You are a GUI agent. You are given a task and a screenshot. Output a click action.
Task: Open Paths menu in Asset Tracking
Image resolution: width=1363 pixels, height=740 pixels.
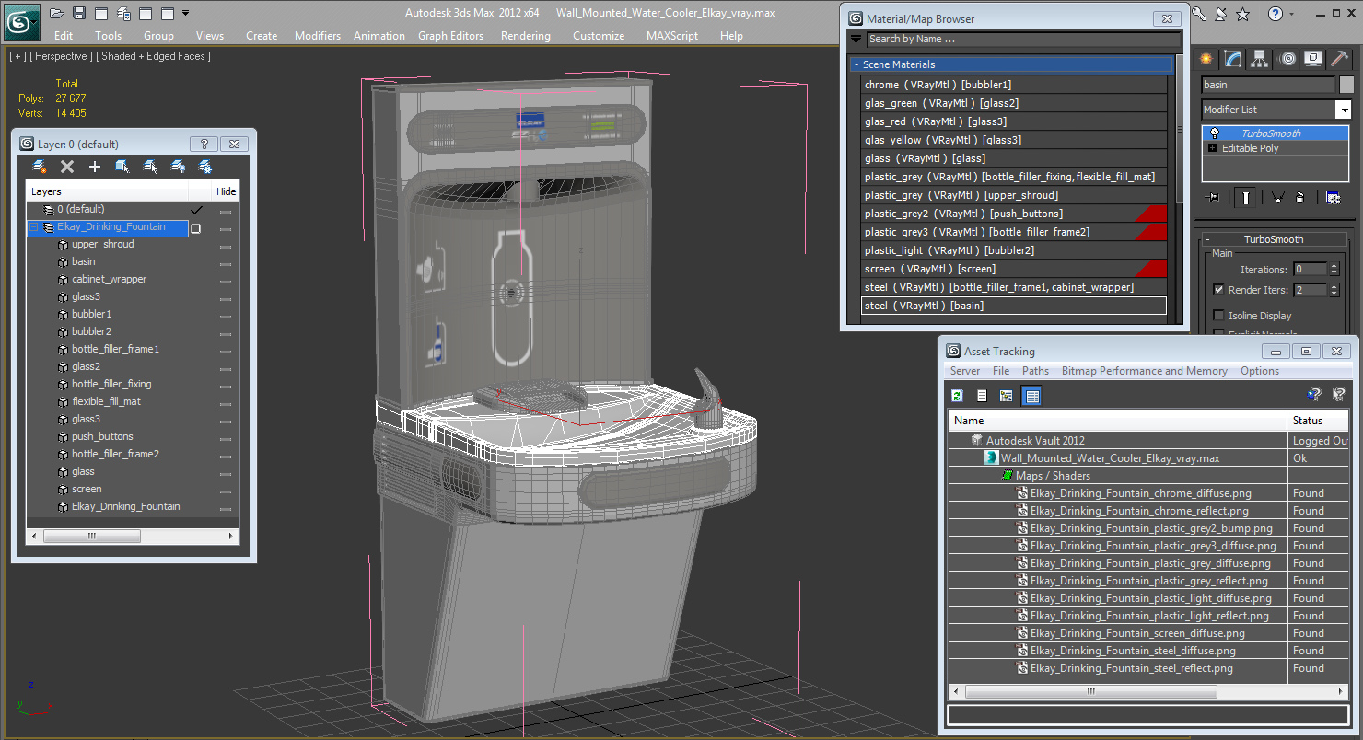tap(1035, 371)
